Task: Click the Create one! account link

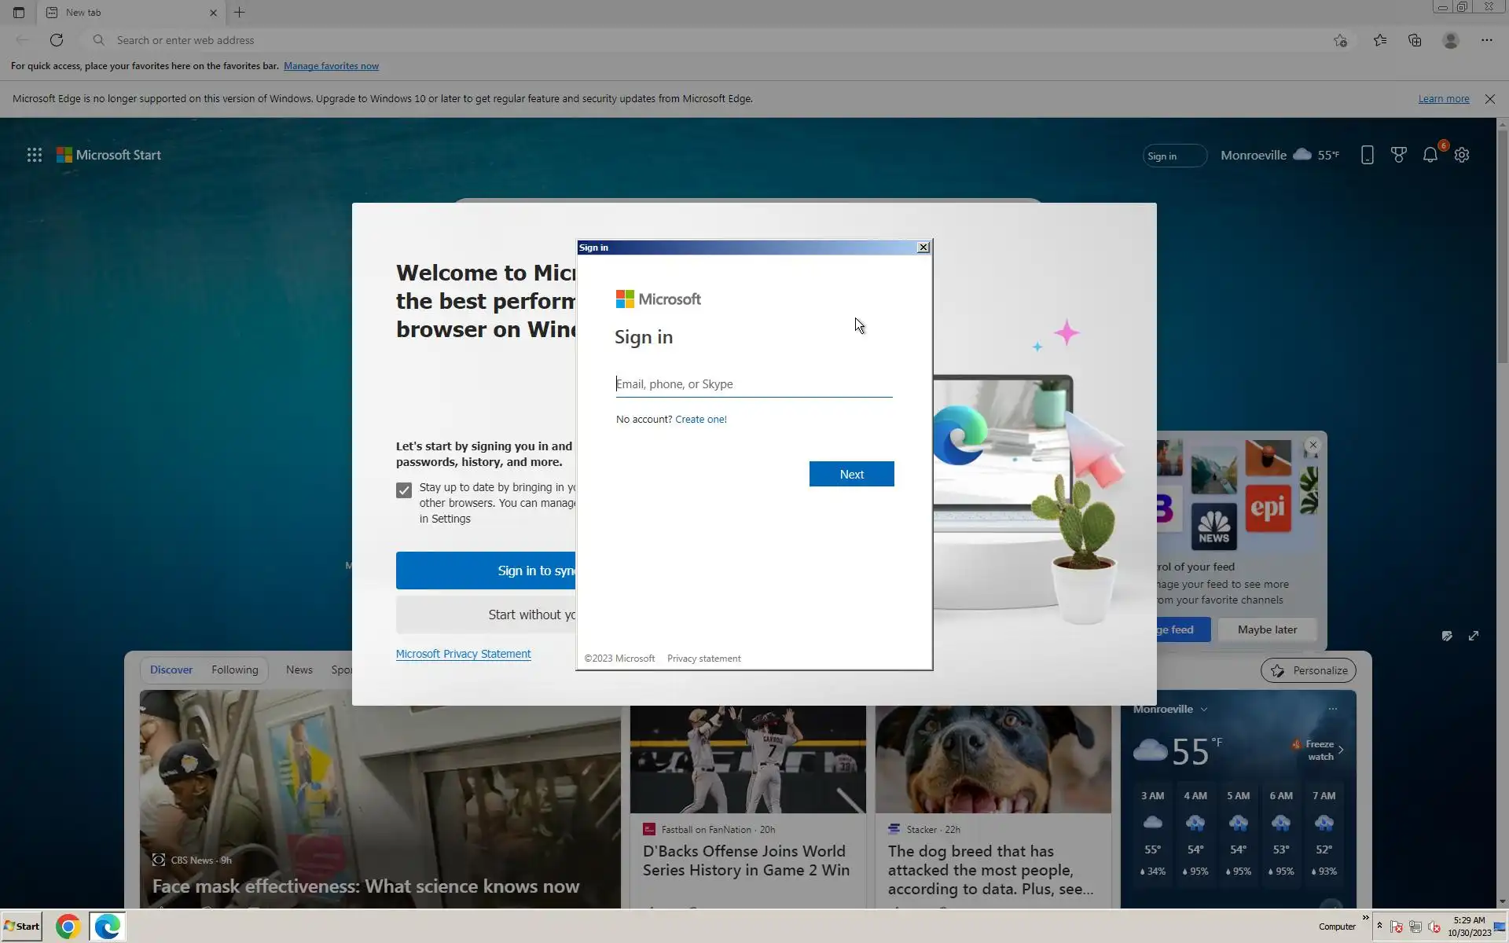Action: (700, 419)
